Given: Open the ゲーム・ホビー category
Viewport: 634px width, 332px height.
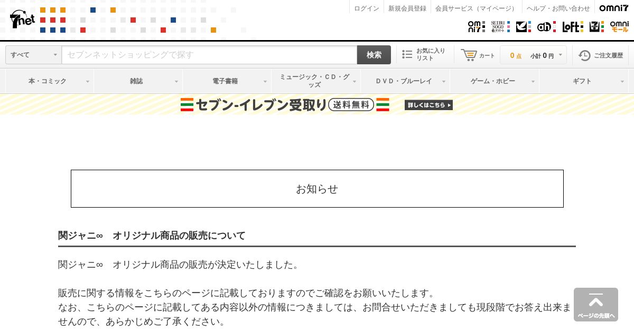Looking at the screenshot, I should 493,81.
